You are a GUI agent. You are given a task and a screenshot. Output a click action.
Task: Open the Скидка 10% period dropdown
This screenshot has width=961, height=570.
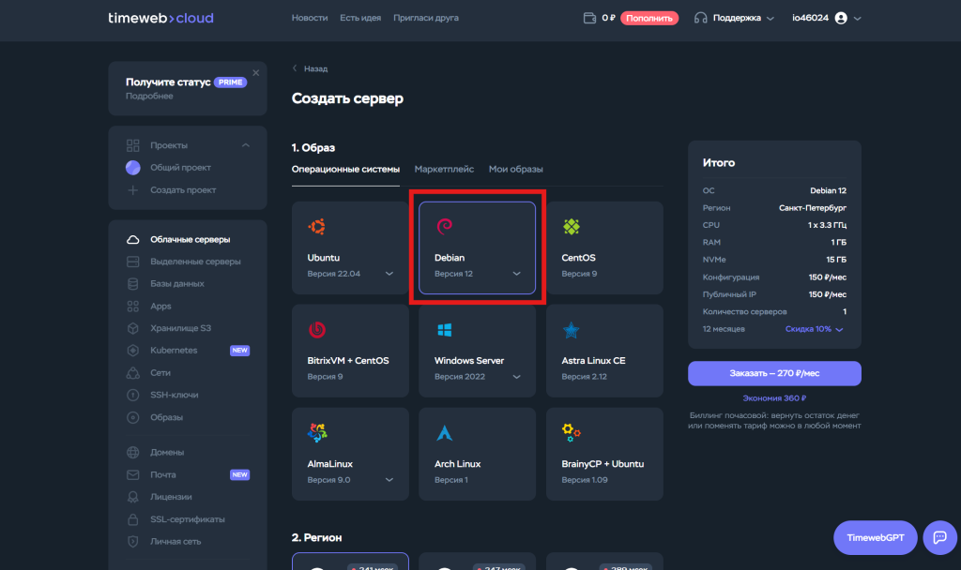(x=814, y=329)
